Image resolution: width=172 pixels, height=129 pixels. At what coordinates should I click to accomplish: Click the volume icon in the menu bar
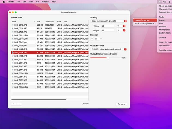[165, 2]
